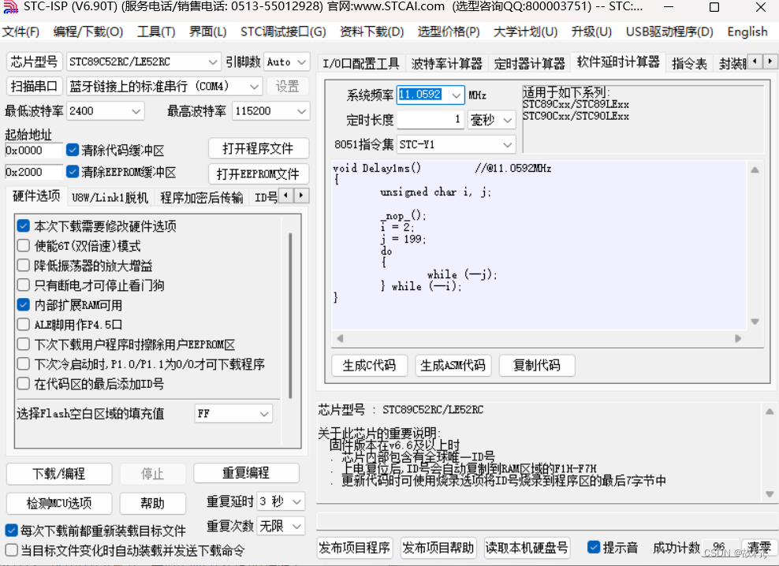Viewport: 779px width, 566px height.
Task: Toggle 提示音 checkbox
Action: (593, 547)
